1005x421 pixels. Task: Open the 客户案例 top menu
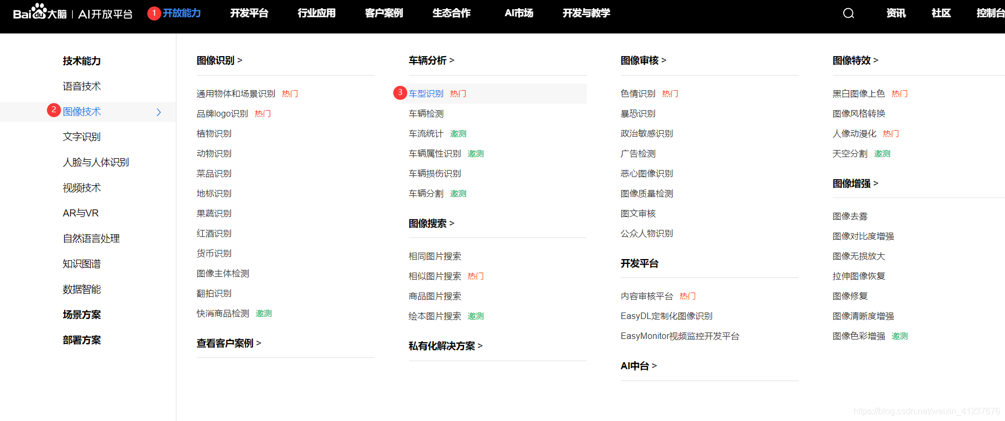(x=384, y=13)
